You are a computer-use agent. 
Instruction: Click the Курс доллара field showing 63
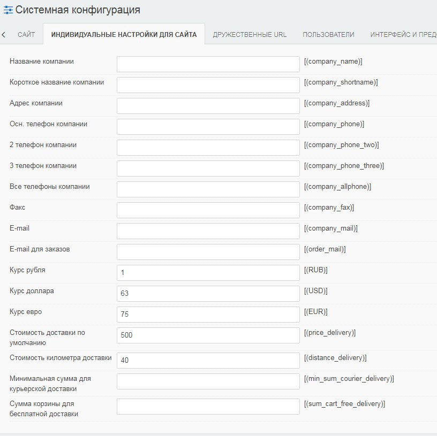tap(208, 294)
